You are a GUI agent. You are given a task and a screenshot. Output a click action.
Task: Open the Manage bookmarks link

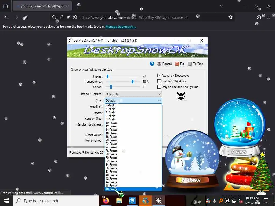point(121,27)
